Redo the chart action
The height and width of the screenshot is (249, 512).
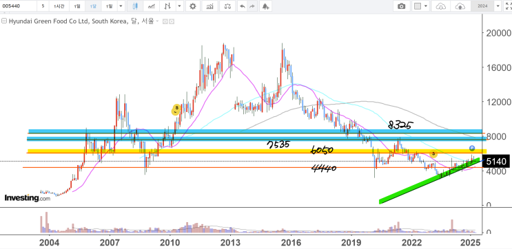tap(252, 6)
